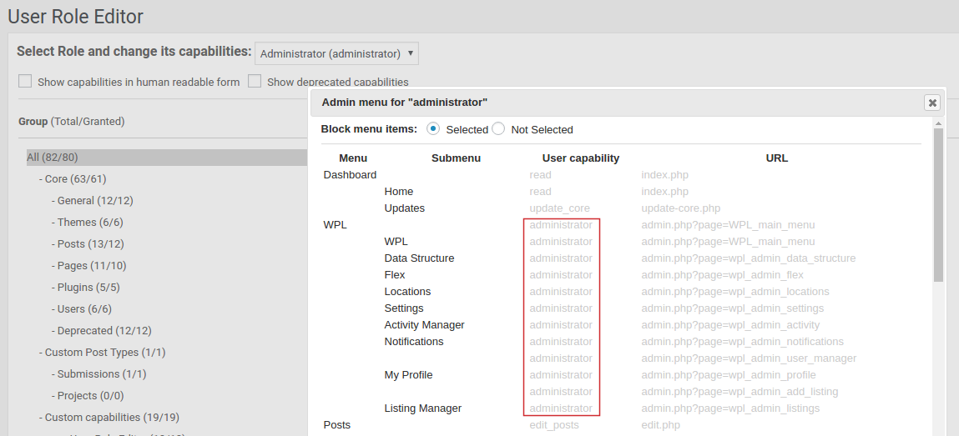
Task: Click the My Profile submenu row
Action: pos(408,374)
